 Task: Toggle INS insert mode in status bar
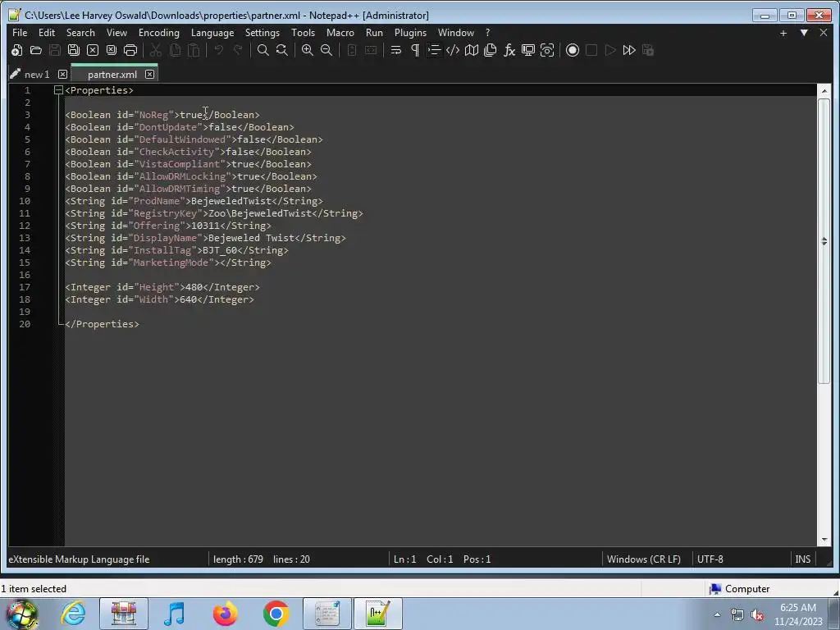tap(802, 559)
